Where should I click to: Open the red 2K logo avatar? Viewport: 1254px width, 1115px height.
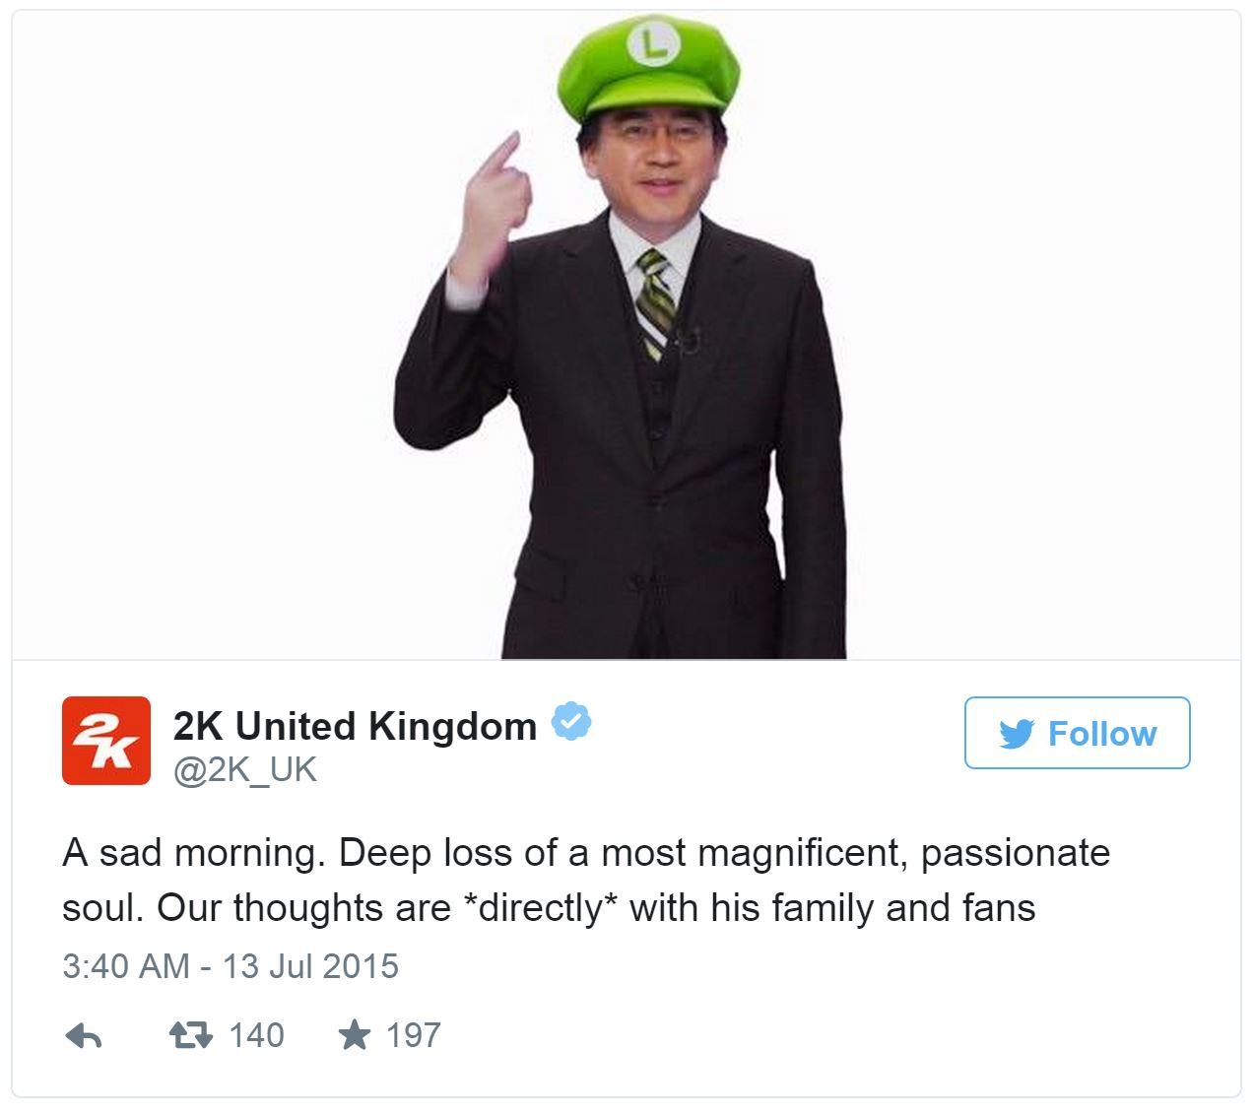pos(106,741)
